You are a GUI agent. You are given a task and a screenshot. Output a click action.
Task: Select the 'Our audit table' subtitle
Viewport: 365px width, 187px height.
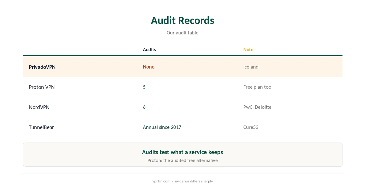click(182, 33)
